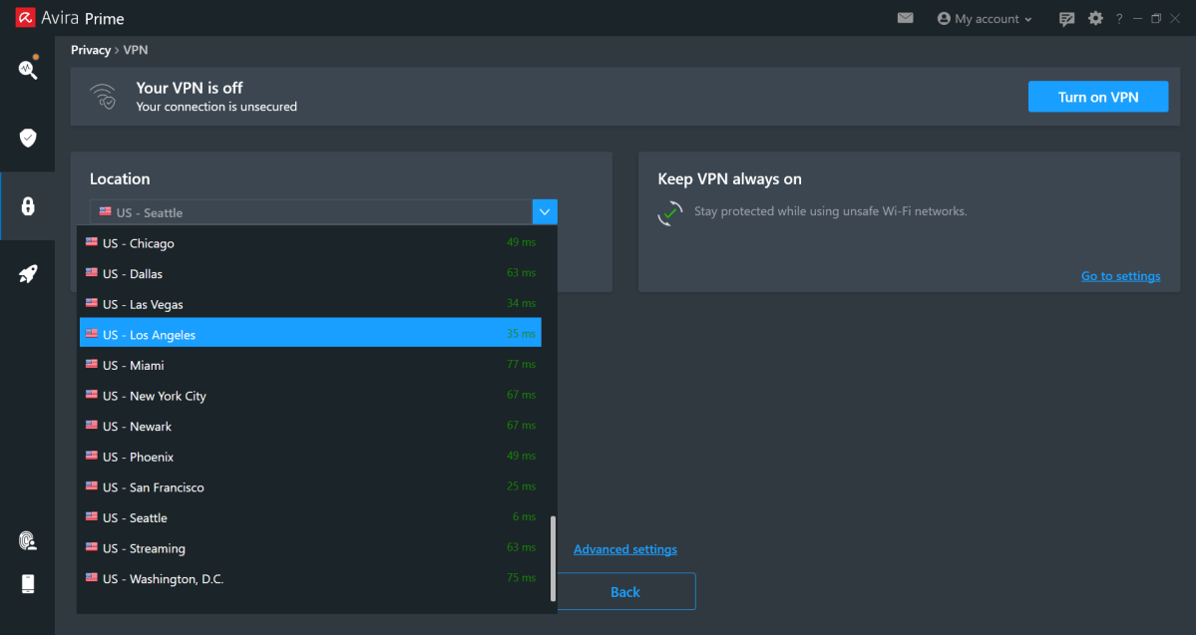
Task: Open the settings gear icon
Action: 1095,18
